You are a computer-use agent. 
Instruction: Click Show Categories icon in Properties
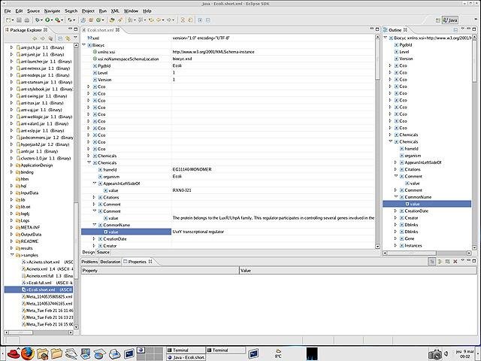click(x=432, y=262)
